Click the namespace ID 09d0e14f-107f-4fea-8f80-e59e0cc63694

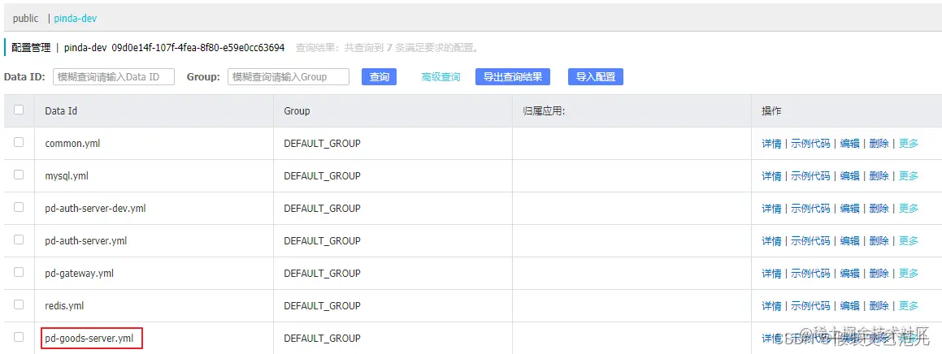click(198, 47)
